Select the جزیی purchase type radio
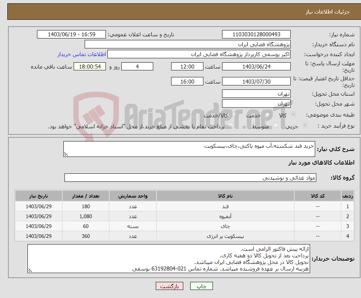Screen dimensions: 361x298 [305, 125]
